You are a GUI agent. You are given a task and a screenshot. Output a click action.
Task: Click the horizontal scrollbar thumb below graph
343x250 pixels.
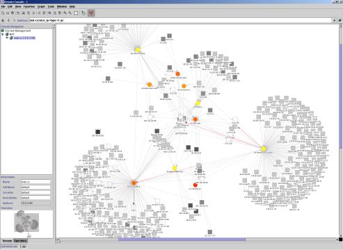[x=182, y=240]
